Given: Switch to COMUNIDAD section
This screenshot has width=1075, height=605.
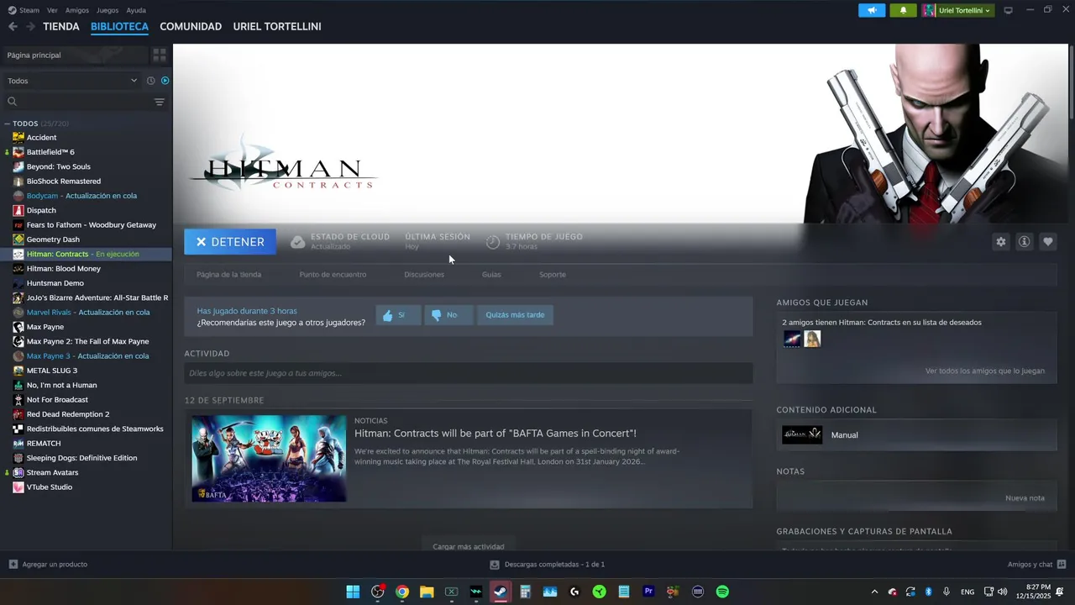Looking at the screenshot, I should [191, 27].
